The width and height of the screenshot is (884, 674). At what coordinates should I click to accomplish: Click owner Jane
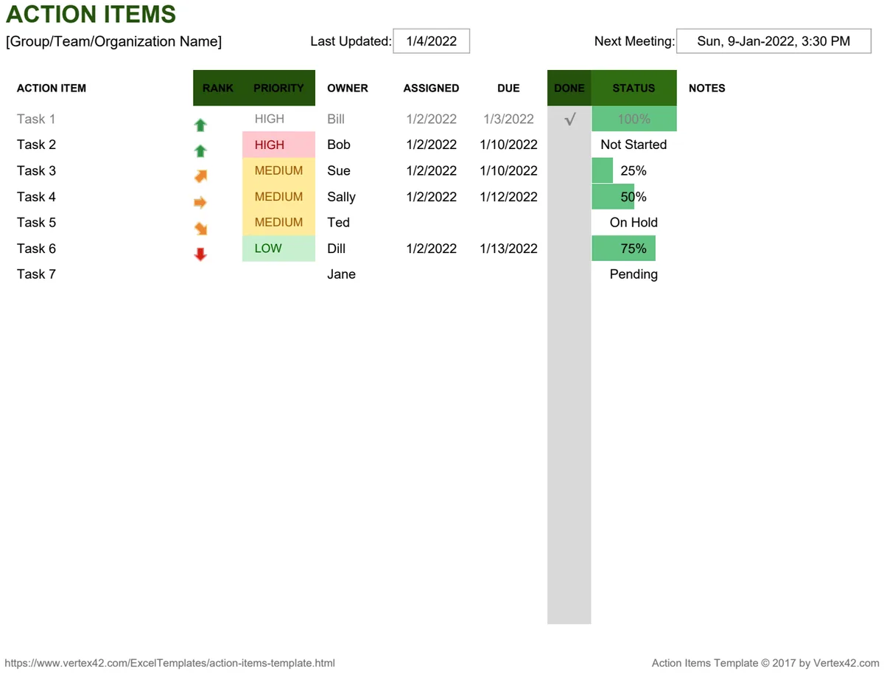coord(341,274)
